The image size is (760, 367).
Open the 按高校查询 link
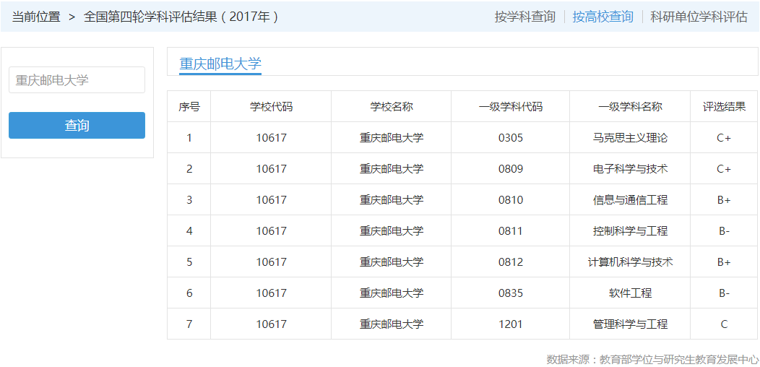pyautogui.click(x=603, y=17)
